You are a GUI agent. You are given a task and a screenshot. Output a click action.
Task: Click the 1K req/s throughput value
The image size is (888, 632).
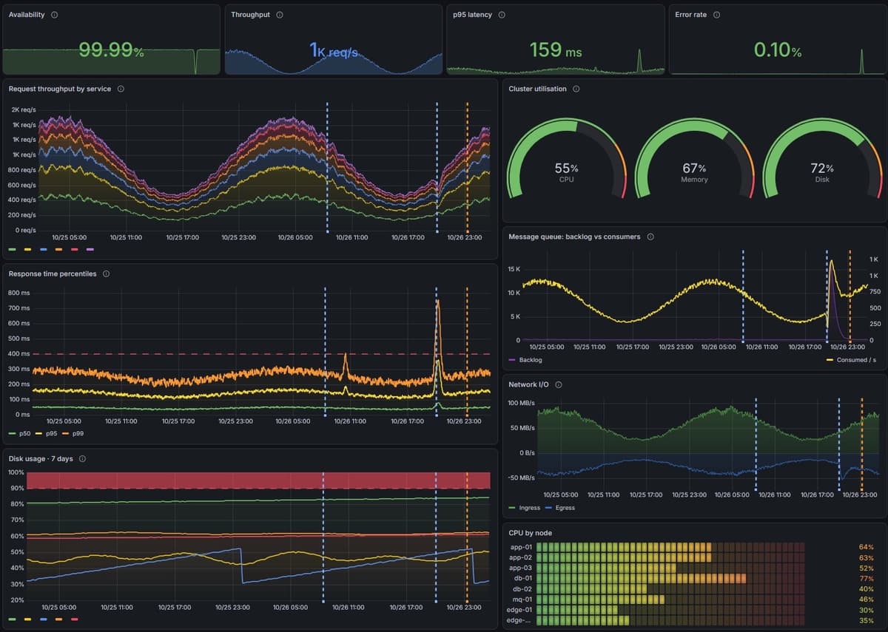click(334, 50)
